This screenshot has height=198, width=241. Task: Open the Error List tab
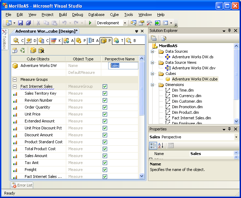click(x=22, y=185)
